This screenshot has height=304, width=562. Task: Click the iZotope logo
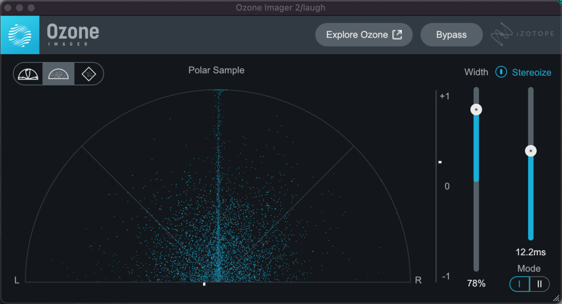(x=522, y=34)
